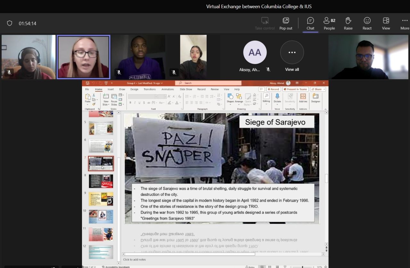Open the View layout dropdown

point(386,24)
